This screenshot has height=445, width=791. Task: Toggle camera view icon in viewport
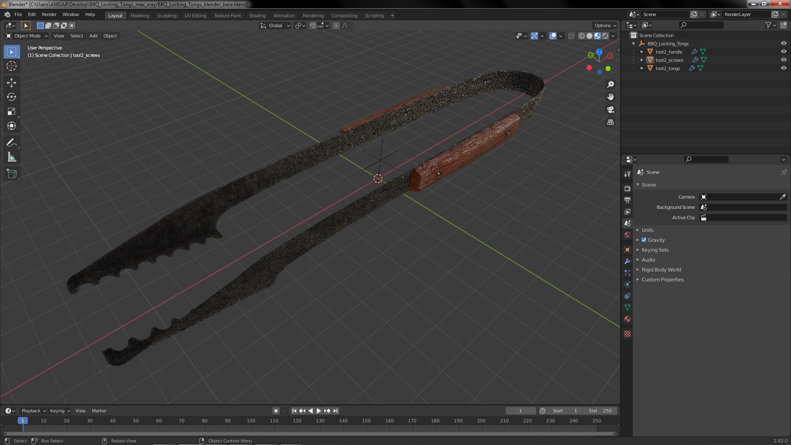point(611,110)
